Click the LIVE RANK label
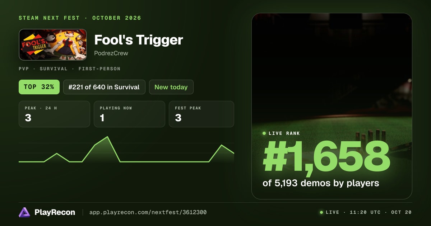 click(284, 133)
